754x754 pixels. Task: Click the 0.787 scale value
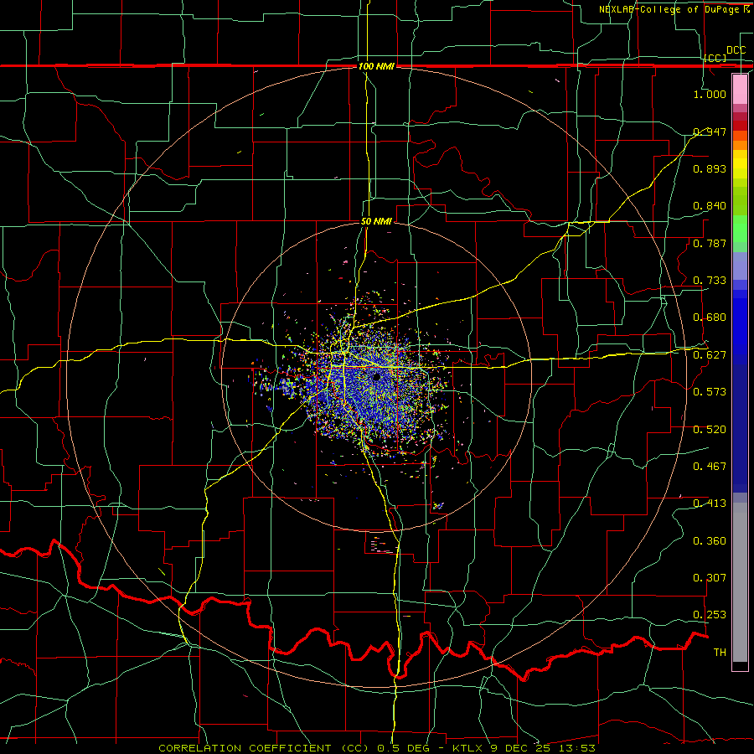click(x=710, y=243)
